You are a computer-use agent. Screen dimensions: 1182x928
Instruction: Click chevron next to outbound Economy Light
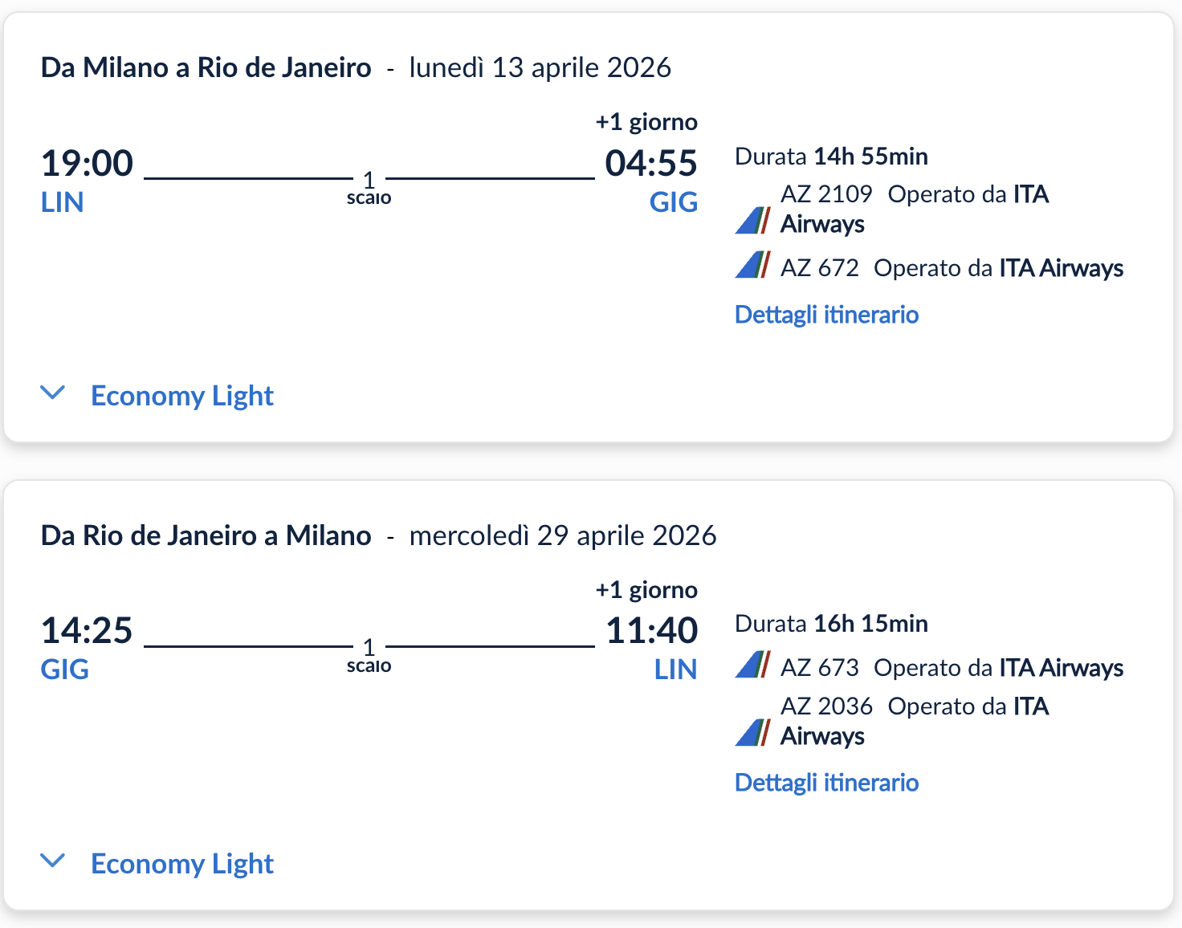(53, 393)
